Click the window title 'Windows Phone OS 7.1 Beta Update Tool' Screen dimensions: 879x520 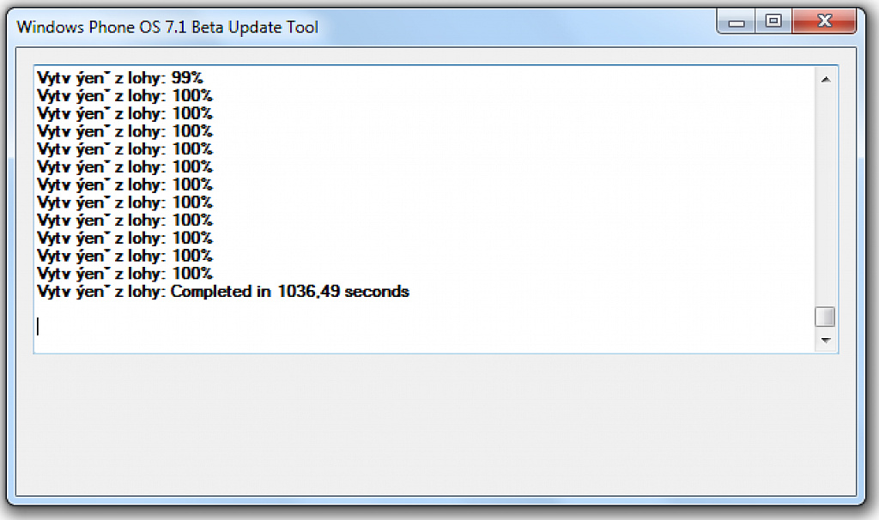(167, 27)
